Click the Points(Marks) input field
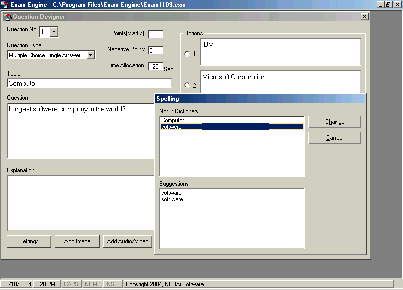The height and width of the screenshot is (290, 403). [156, 34]
